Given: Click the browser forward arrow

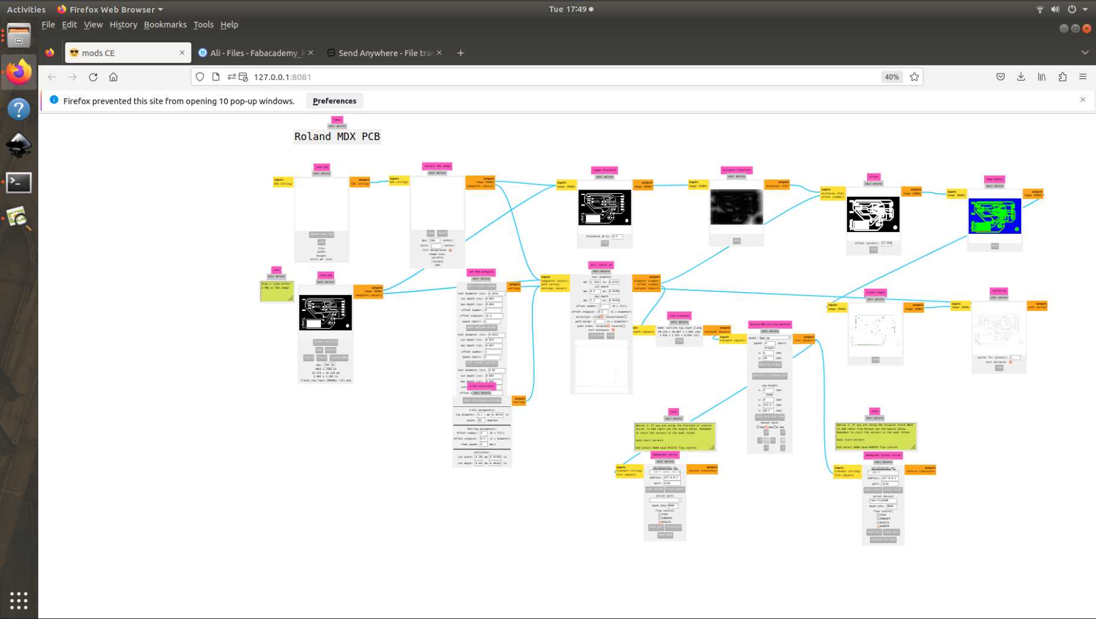Looking at the screenshot, I should [x=72, y=77].
